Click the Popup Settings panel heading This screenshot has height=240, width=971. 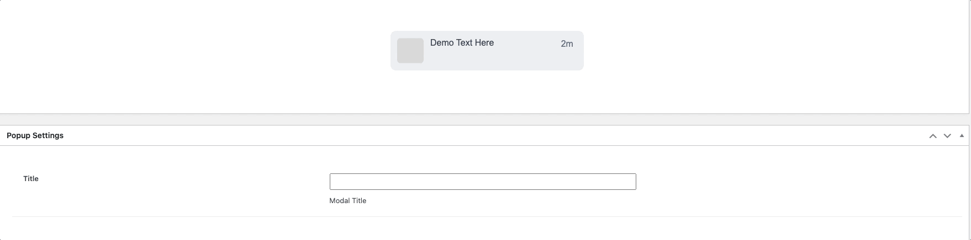35,135
